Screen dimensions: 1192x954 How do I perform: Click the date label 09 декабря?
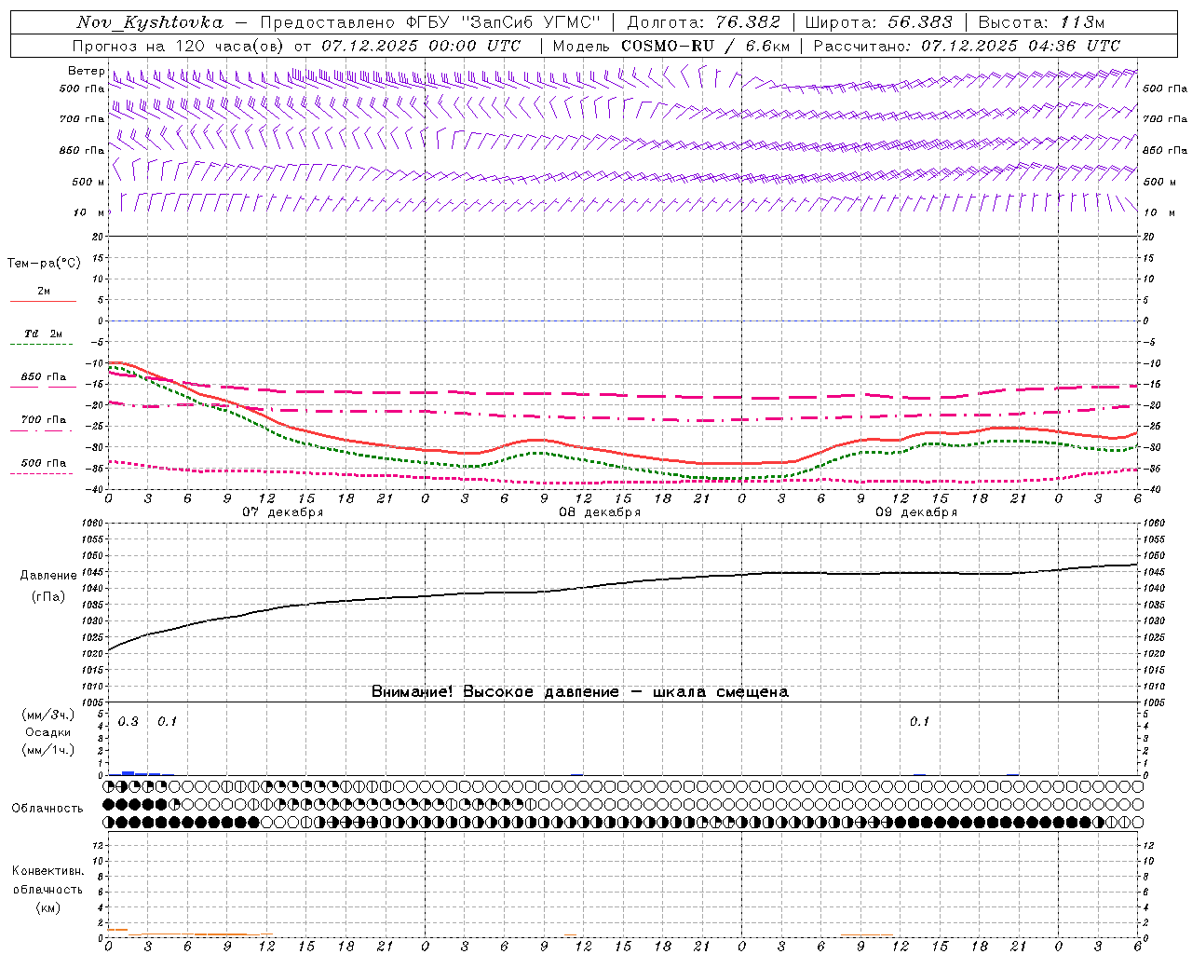click(x=916, y=512)
